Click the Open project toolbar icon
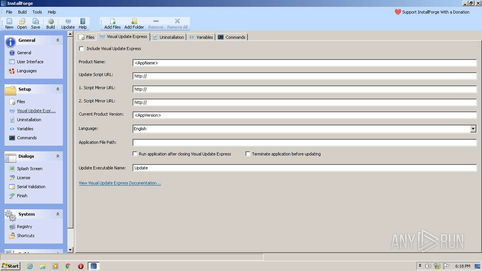The height and width of the screenshot is (271, 482). (22, 23)
